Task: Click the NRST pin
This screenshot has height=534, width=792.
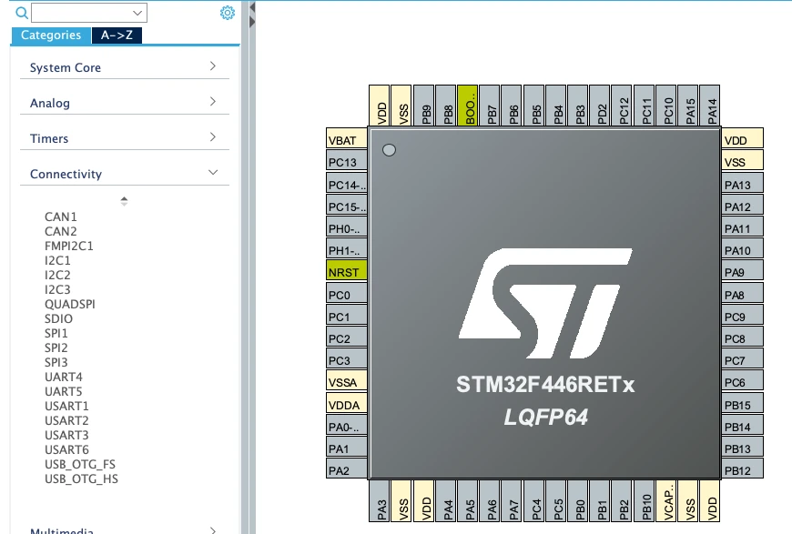Action: (x=347, y=271)
